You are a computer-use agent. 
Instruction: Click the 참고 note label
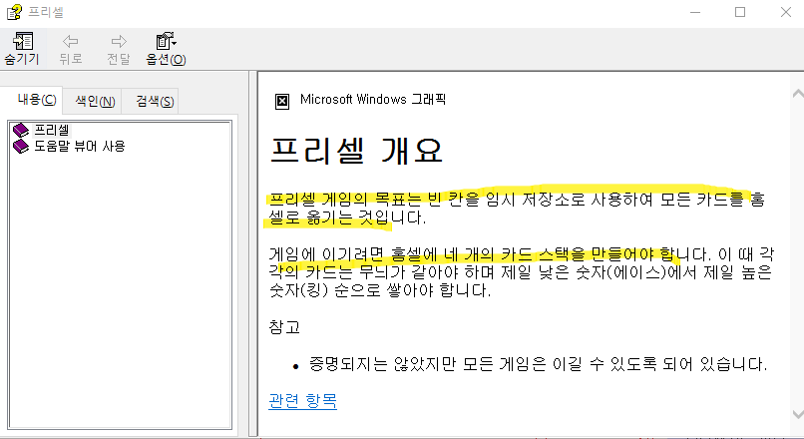pyautogui.click(x=284, y=327)
